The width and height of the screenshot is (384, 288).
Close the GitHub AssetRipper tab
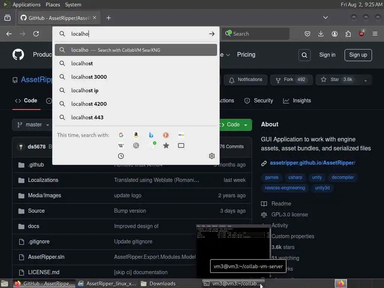pyautogui.click(x=94, y=18)
